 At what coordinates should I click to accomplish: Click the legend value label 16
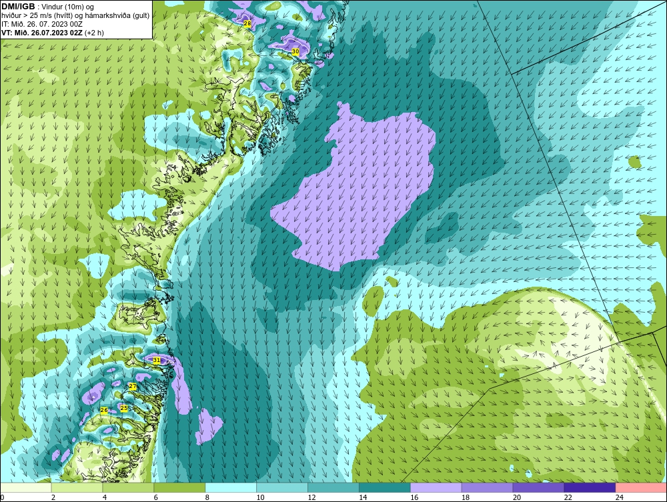[x=414, y=497]
